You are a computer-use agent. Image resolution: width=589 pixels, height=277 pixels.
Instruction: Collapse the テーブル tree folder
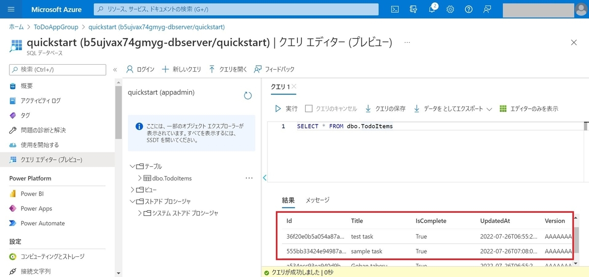pyautogui.click(x=133, y=166)
